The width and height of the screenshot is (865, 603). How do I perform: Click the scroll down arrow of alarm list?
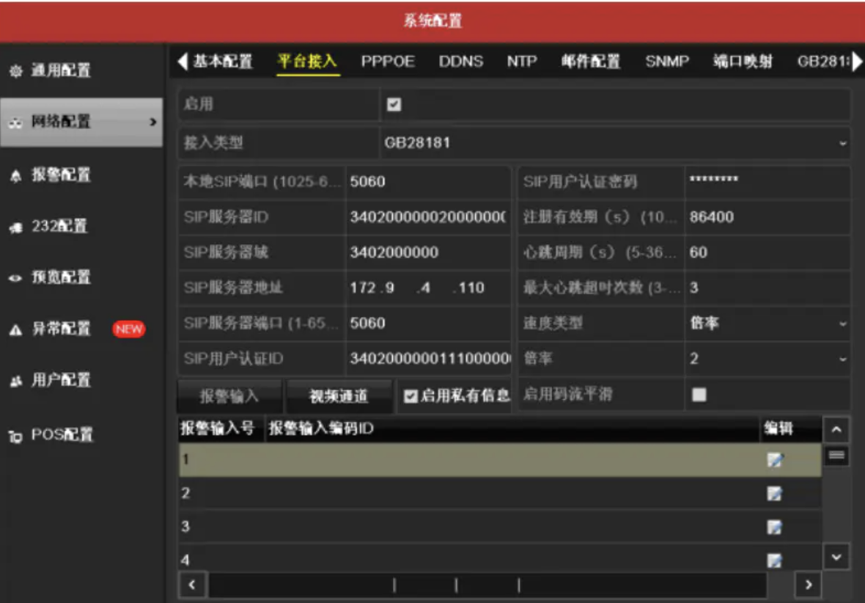click(836, 558)
